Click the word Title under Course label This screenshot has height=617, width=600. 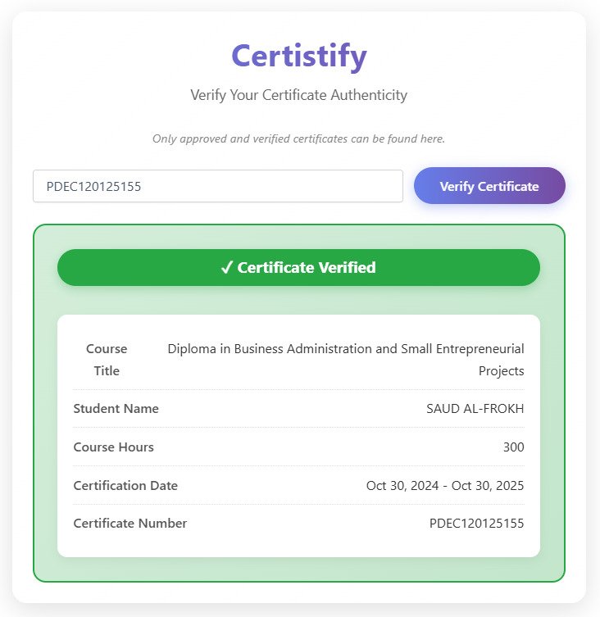[107, 371]
